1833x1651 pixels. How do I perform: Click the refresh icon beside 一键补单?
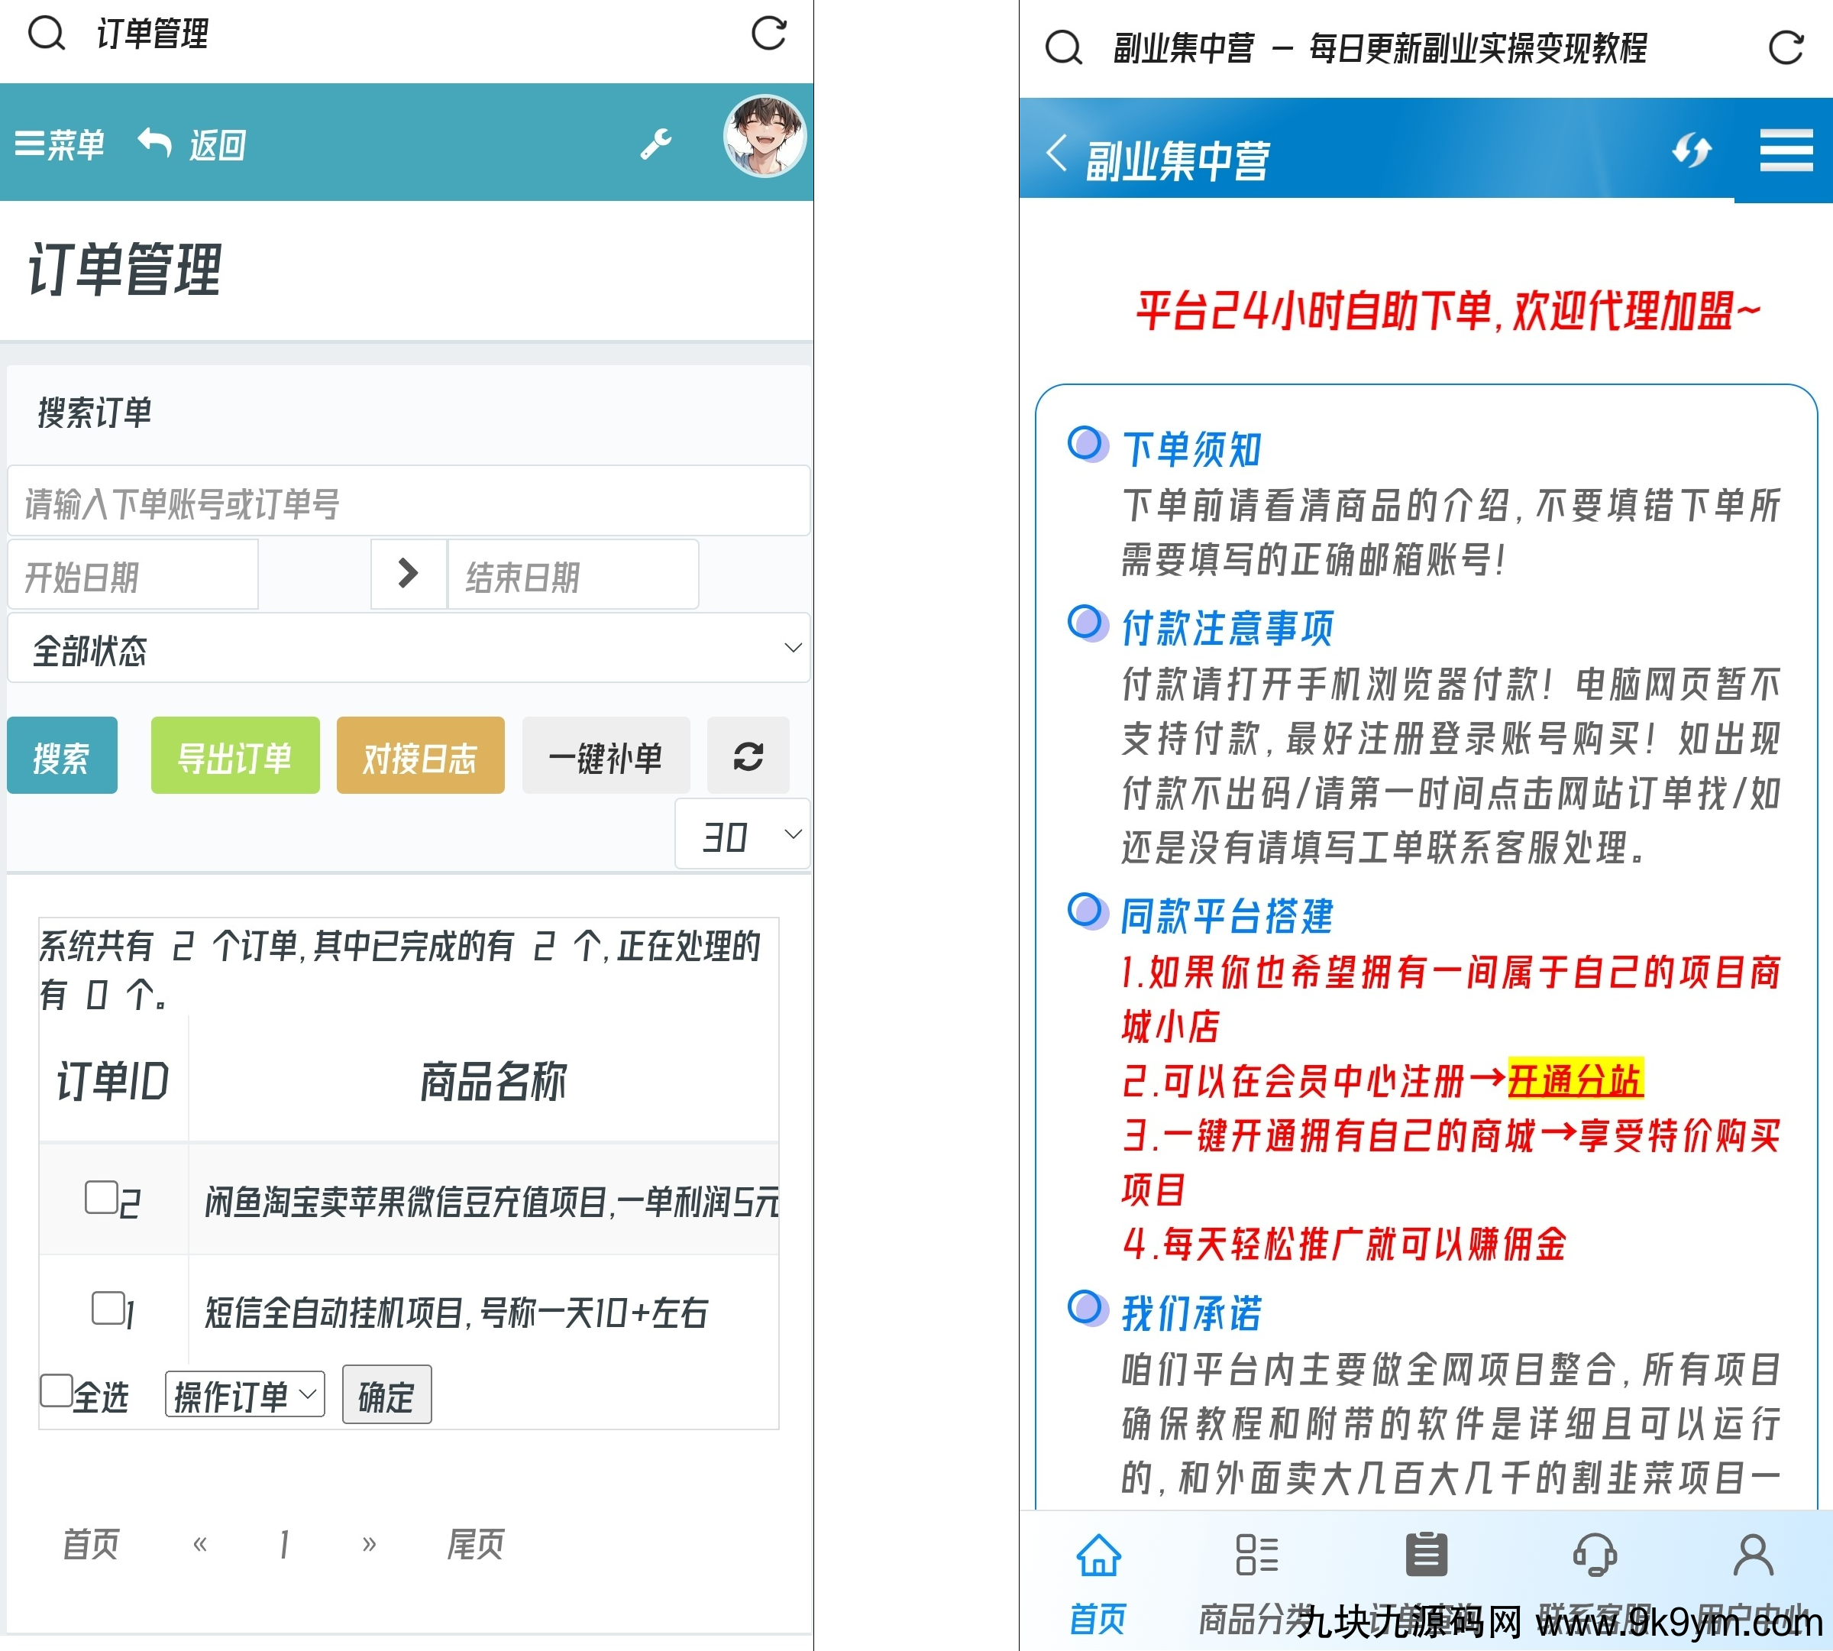pyautogui.click(x=748, y=756)
